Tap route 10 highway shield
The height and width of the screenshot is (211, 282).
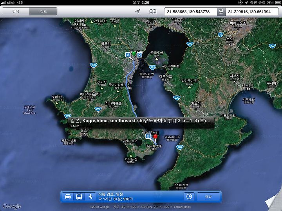click(x=221, y=35)
